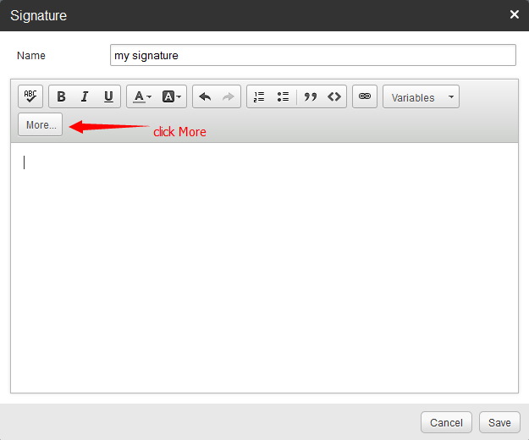Image resolution: width=529 pixels, height=440 pixels.
Task: Click the More... toolbar button
Action: (41, 124)
